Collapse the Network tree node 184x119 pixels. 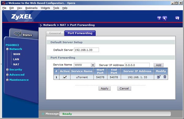[7, 49]
